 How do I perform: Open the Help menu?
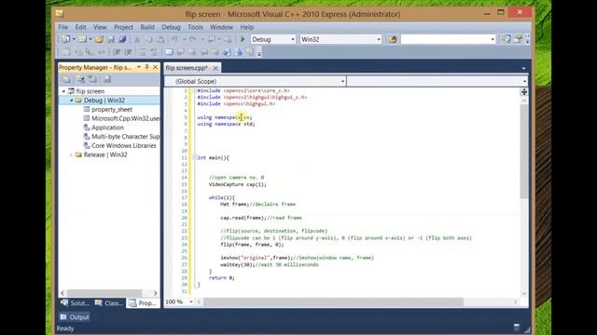[x=246, y=27]
